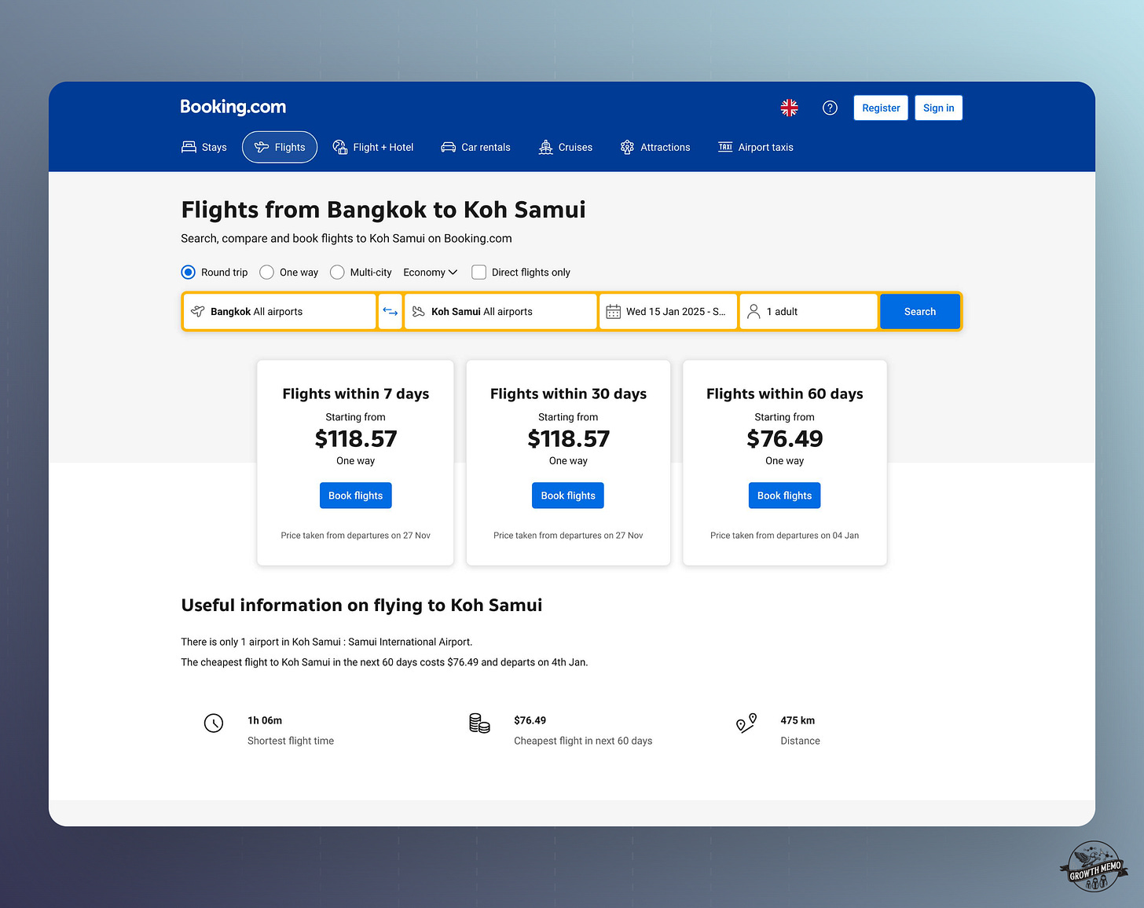Switch to the Stays tab
This screenshot has height=908, width=1144.
(x=204, y=147)
